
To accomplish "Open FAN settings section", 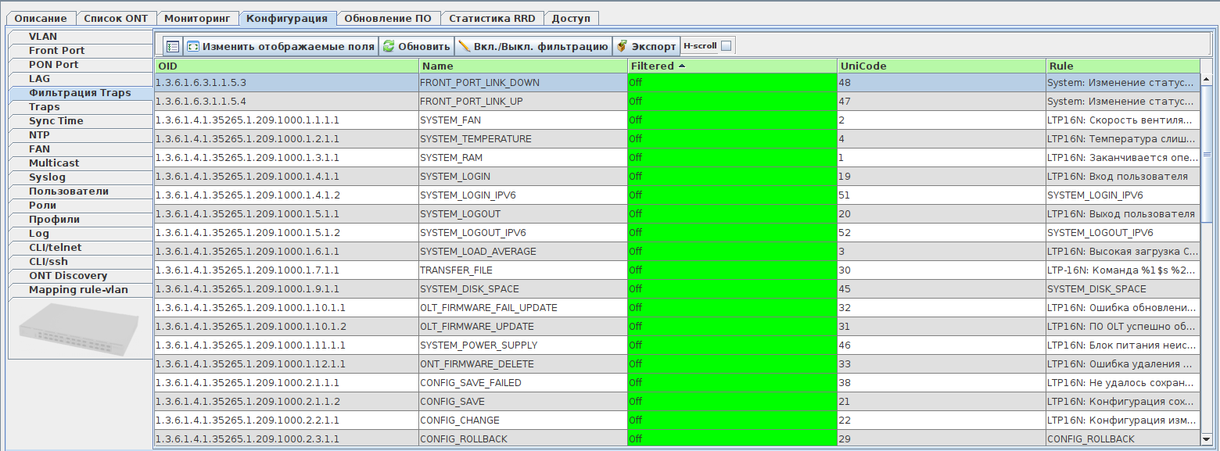I will [x=80, y=149].
